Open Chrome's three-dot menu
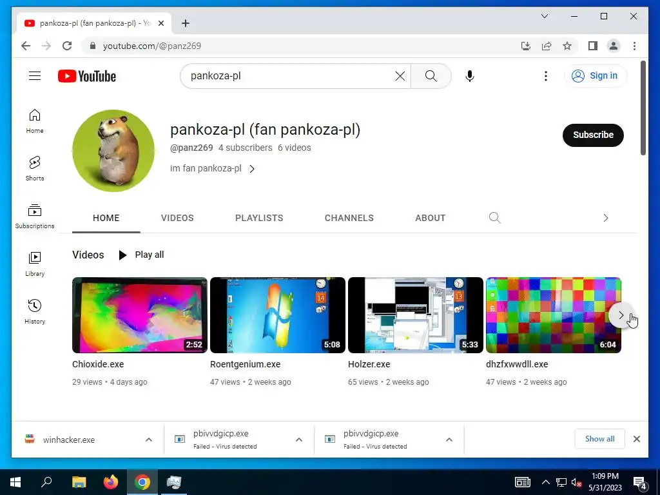The width and height of the screenshot is (660, 495). (634, 46)
